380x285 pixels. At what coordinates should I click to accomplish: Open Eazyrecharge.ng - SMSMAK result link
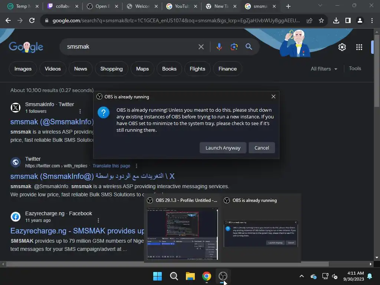[77, 231]
